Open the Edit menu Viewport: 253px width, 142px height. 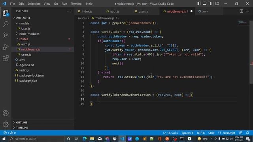point(21,4)
